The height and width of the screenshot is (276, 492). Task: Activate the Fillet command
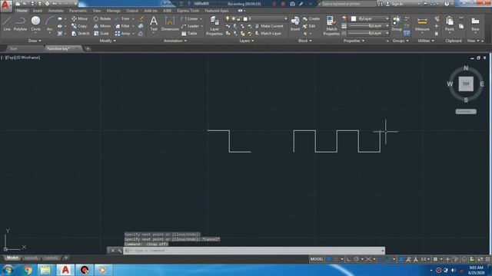(x=122, y=26)
